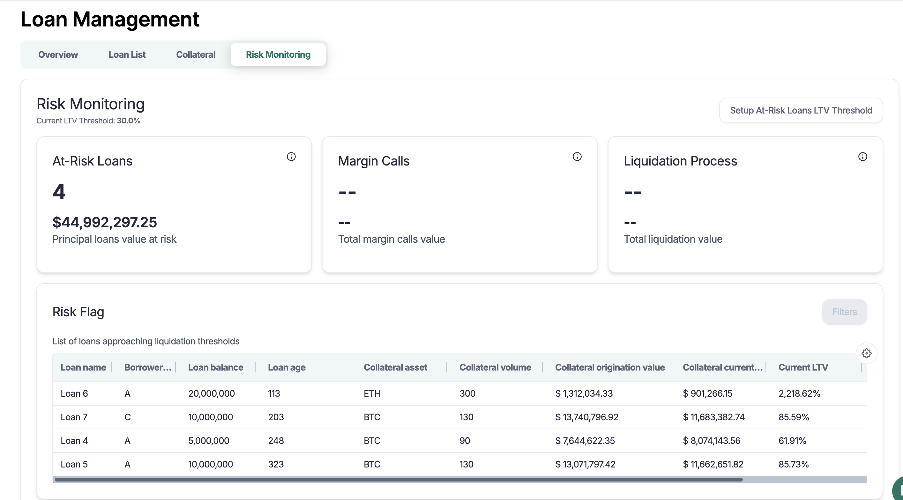
Task: Click Setup At-Risk Loans LTV Threshold button
Action: coord(801,110)
